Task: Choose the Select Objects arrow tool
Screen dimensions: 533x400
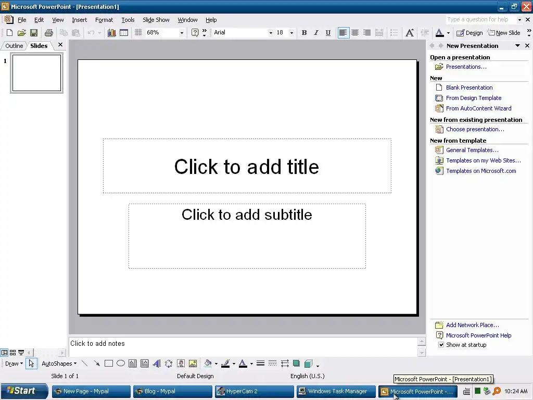Action: click(x=31, y=364)
